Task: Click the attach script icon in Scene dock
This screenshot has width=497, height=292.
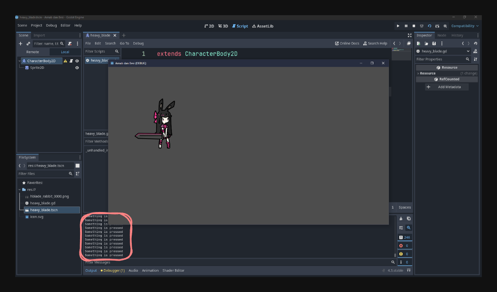Action: (70, 44)
